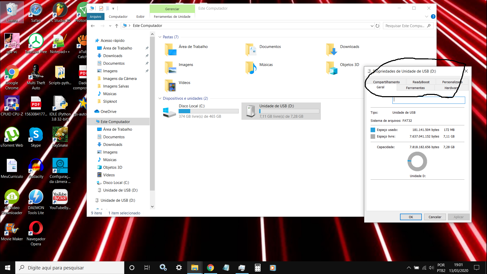Image resolution: width=487 pixels, height=274 pixels.
Task: Open the Safari desktop shortcut
Action: click(36, 12)
